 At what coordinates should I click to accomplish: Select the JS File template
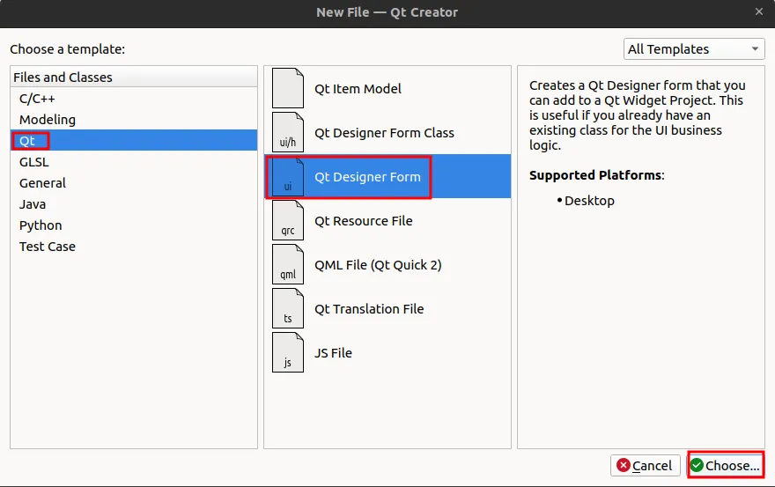pos(387,352)
